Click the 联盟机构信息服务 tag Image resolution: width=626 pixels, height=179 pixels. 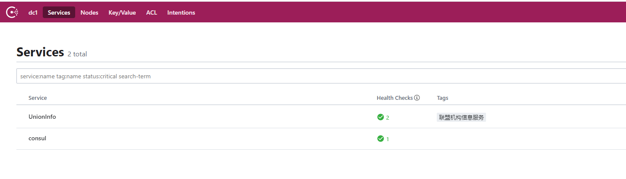point(461,117)
